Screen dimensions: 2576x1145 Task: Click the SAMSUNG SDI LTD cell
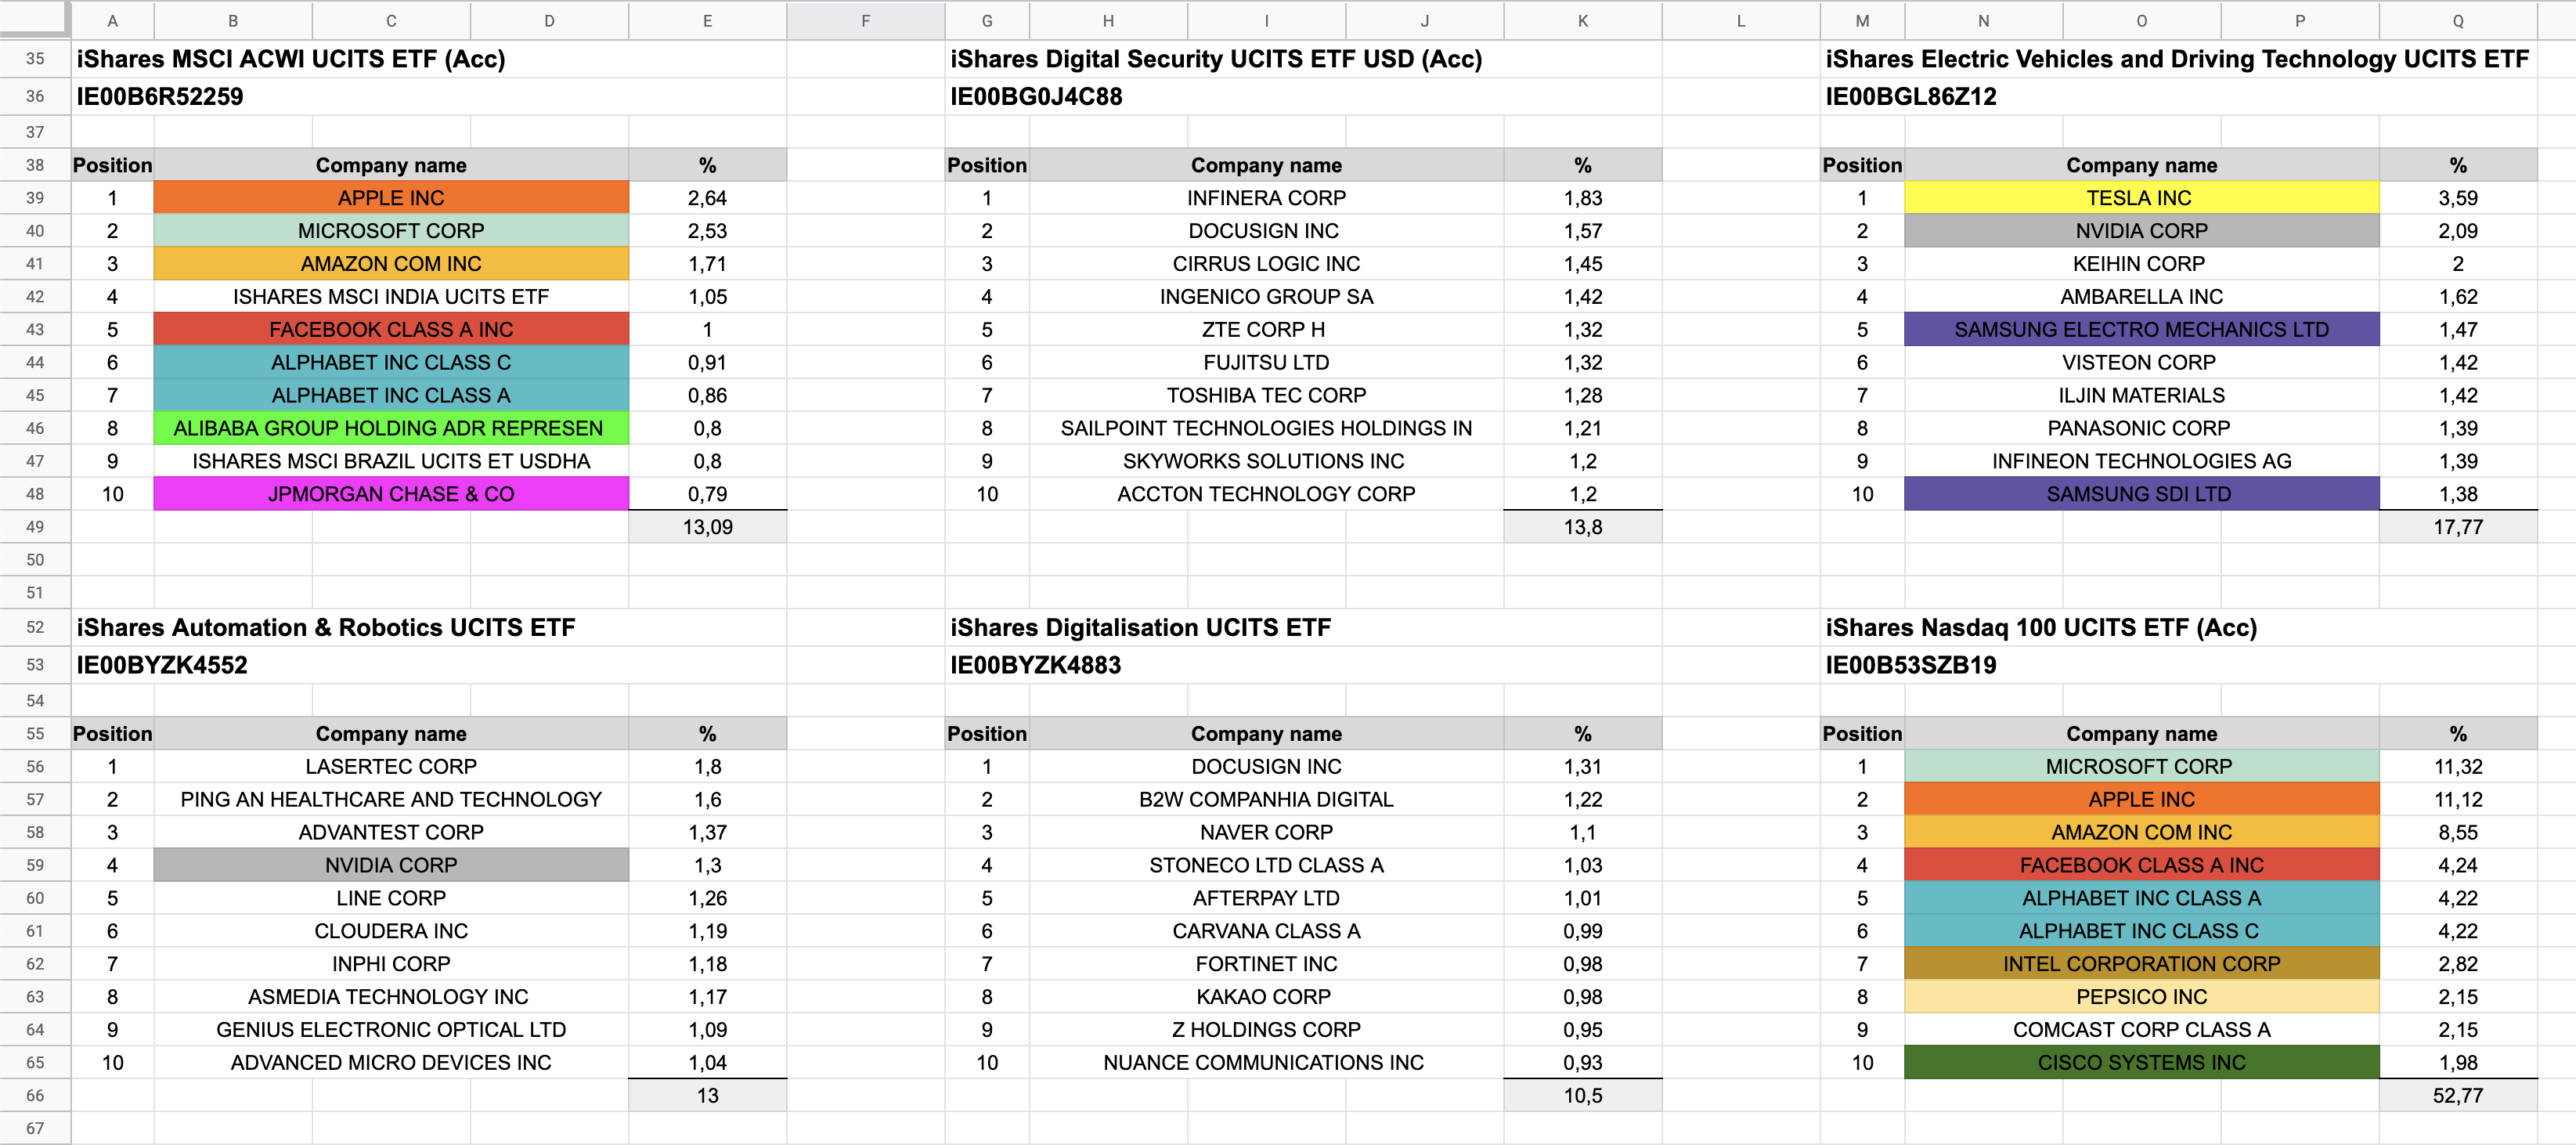2140,494
